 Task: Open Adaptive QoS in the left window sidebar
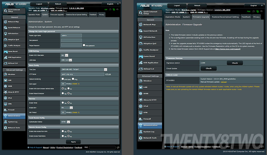click(14, 39)
